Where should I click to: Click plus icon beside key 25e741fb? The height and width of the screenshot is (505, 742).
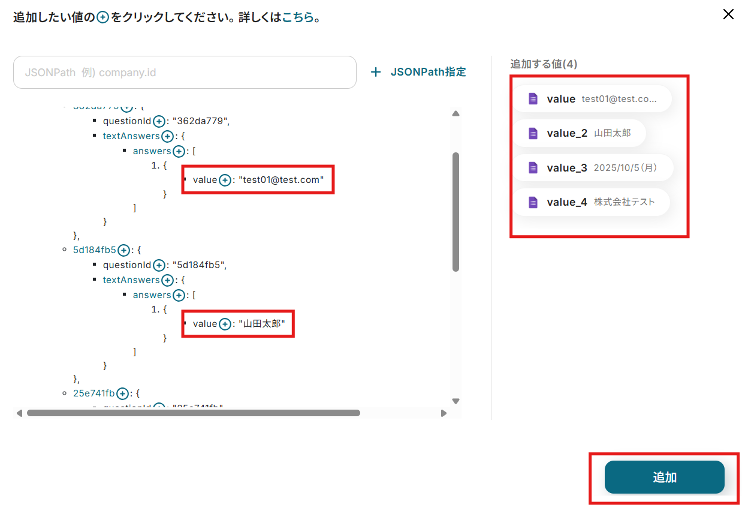point(122,394)
